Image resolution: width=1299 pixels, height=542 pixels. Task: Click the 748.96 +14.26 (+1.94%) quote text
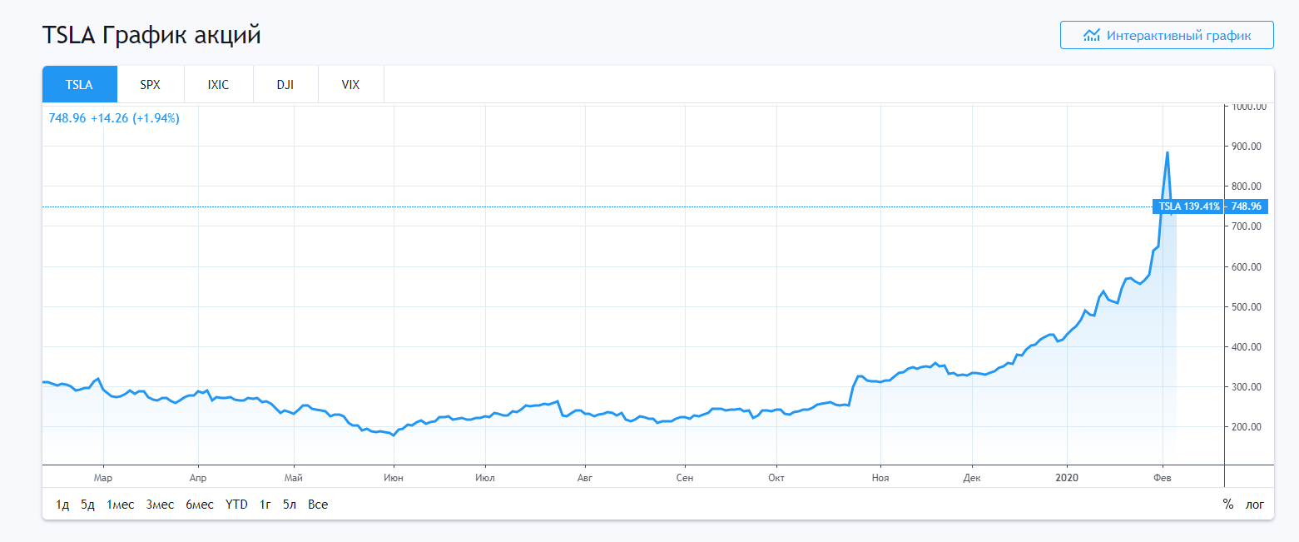(114, 118)
